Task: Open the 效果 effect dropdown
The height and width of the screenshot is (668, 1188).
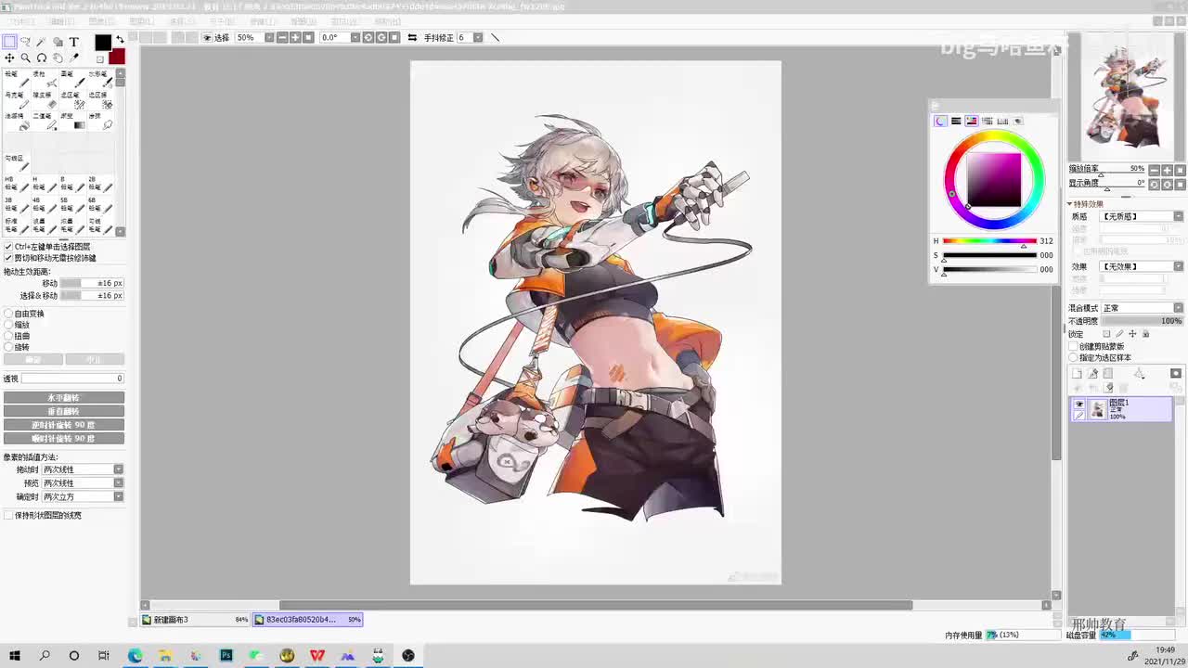Action: coord(1179,266)
